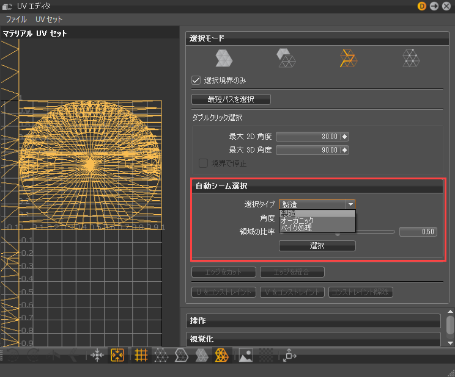Enable the 境界で停止 checkbox
The height and width of the screenshot is (377, 455).
click(x=204, y=163)
